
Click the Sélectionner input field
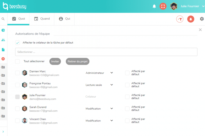106,52
